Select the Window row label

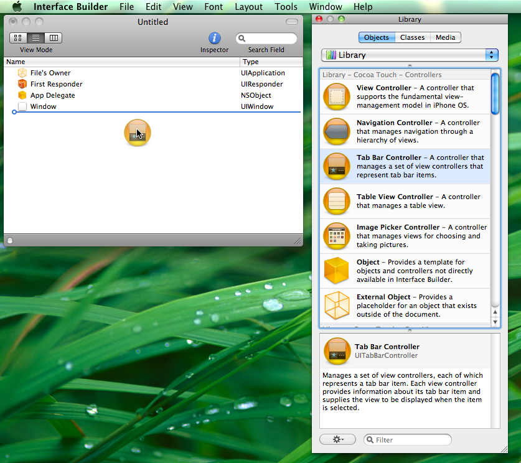pyautogui.click(x=43, y=106)
